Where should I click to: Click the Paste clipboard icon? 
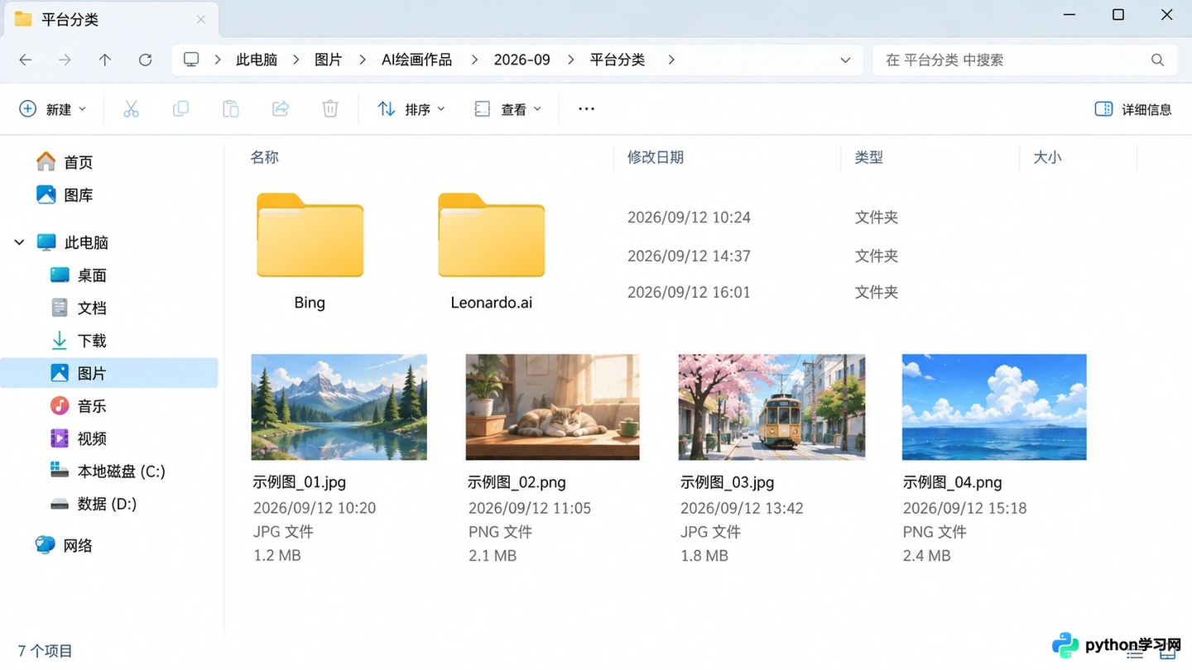tap(231, 109)
